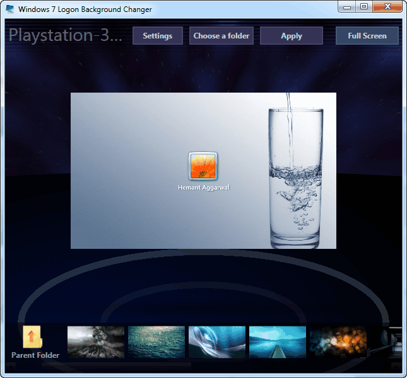The width and height of the screenshot is (407, 378).
Task: Select the partially visible last thumbnail
Action: click(387, 342)
